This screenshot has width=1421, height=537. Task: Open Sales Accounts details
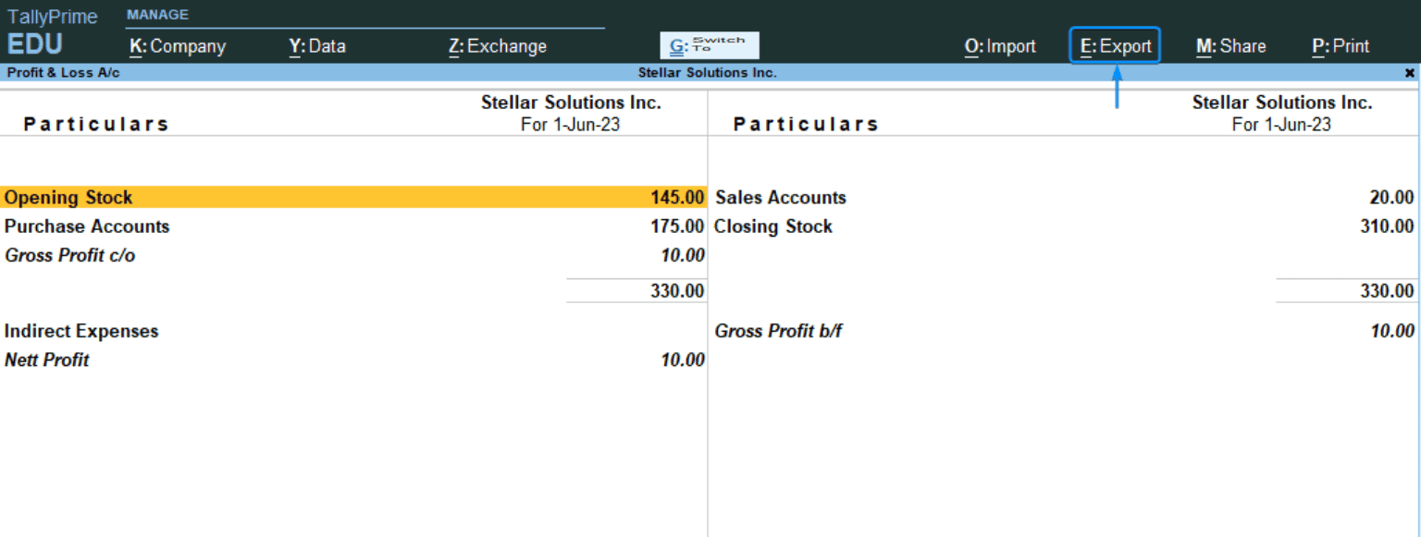(x=781, y=197)
